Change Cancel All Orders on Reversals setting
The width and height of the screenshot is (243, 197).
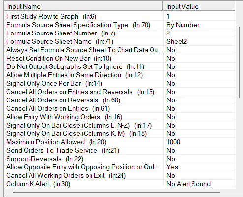pos(199,100)
